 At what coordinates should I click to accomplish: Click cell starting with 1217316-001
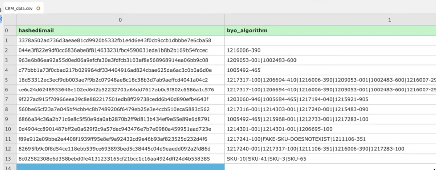coord(330,109)
